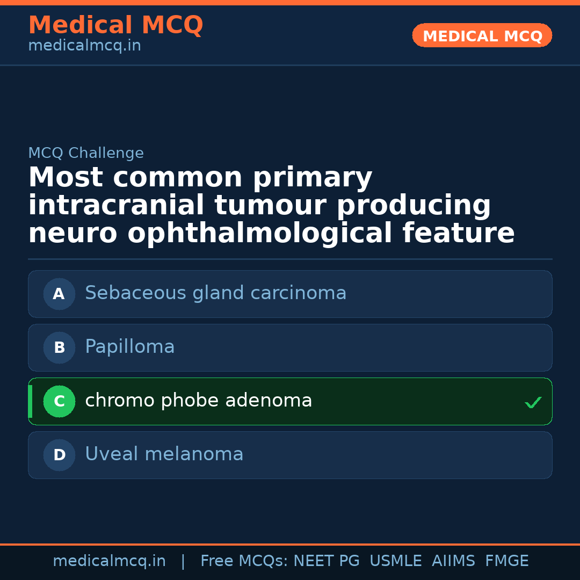Click the orange MEDICAL MCQ badge

point(482,35)
